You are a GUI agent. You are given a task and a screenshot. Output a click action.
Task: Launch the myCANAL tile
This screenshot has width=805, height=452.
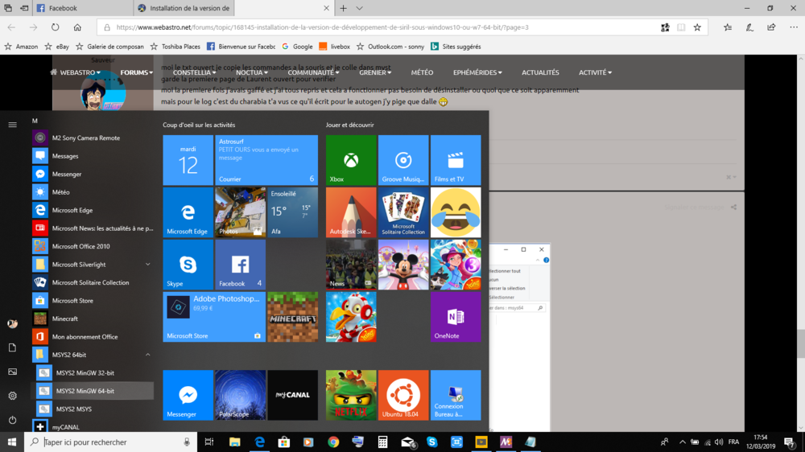click(x=293, y=395)
